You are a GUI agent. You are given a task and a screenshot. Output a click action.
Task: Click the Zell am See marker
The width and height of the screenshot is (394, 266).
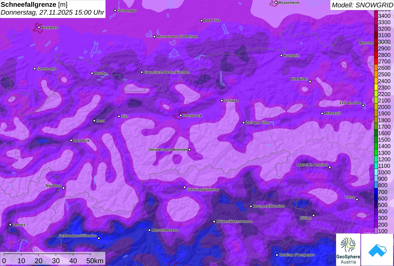click(x=363, y=106)
